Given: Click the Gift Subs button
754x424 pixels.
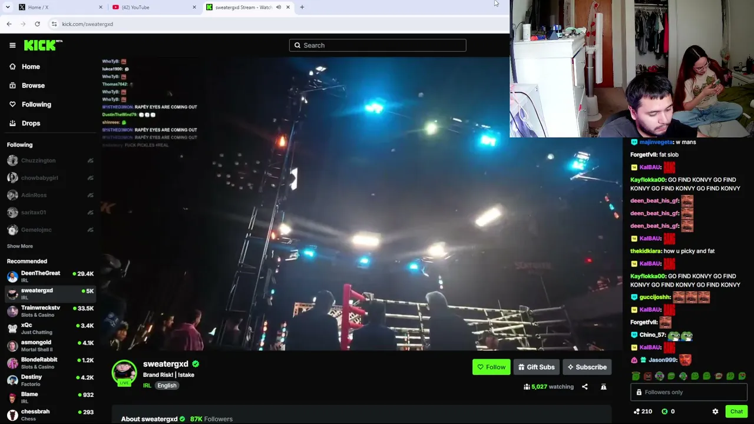Looking at the screenshot, I should point(536,367).
